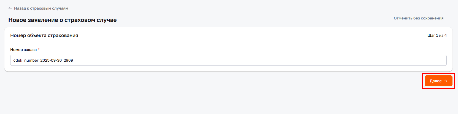458x114 pixels.
Task: Select the 'Номер объекта страхования' section title
Action: tap(44, 35)
